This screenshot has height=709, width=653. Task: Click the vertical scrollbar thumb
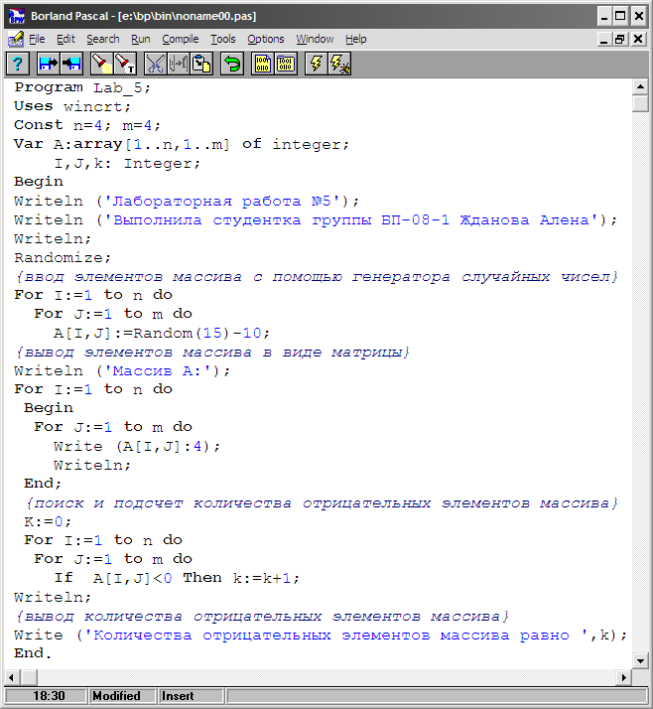point(640,103)
